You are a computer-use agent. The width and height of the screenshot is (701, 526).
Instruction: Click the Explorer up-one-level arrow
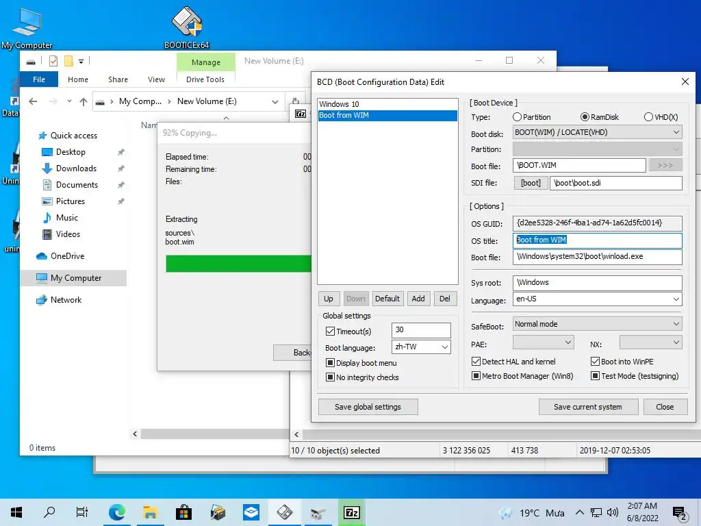tap(83, 101)
